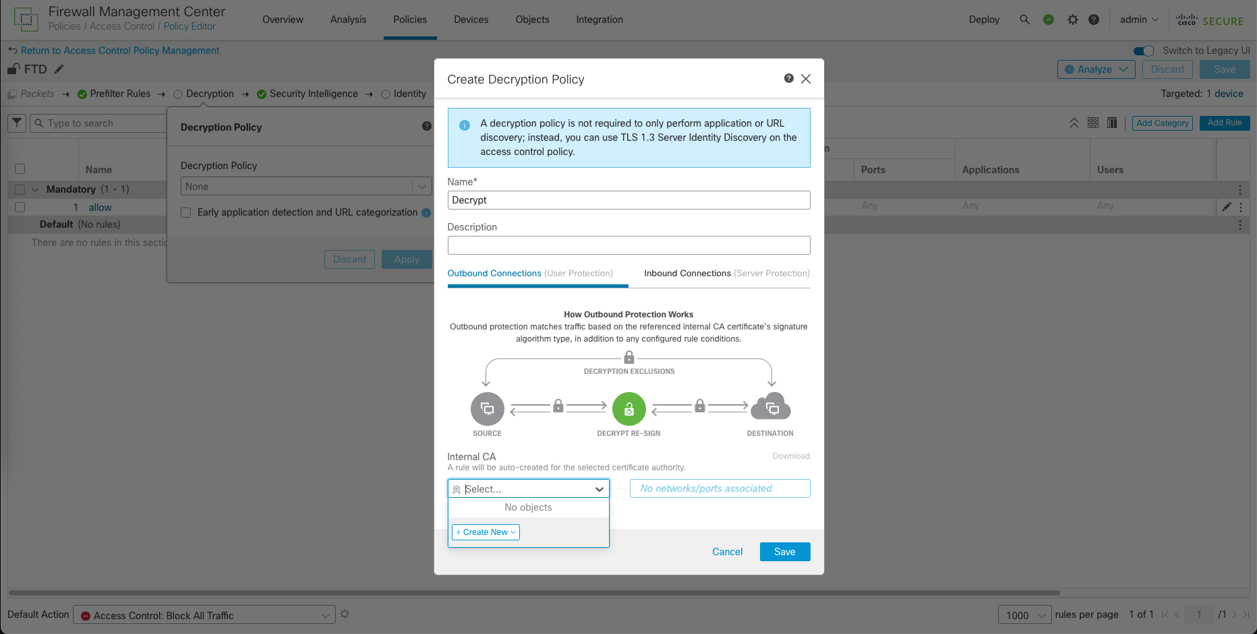
Task: Click the green deployment status check icon
Action: (x=1049, y=20)
